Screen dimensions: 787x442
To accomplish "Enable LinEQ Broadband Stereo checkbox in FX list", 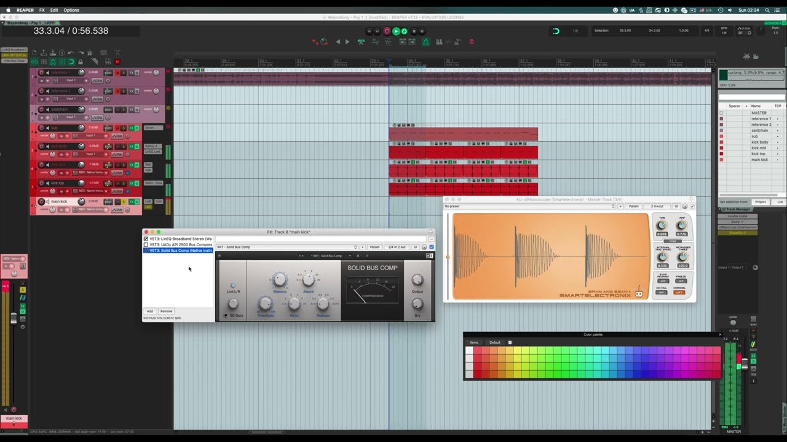I will 146,239.
